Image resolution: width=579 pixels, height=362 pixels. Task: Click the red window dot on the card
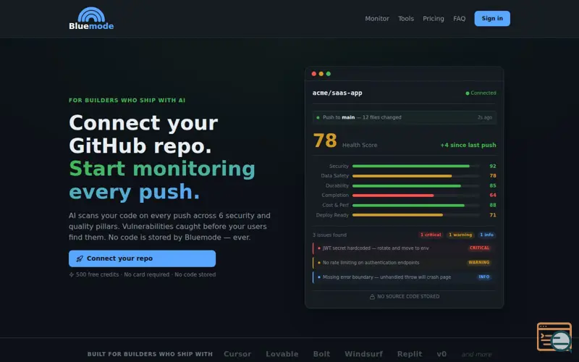(x=314, y=74)
